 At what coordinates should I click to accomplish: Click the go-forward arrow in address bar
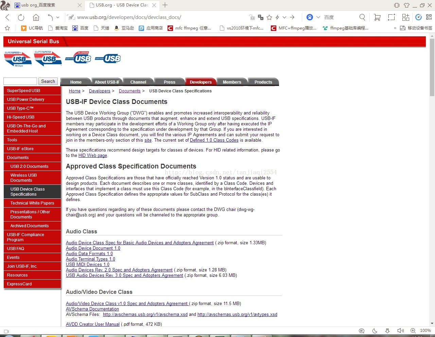(292, 17)
